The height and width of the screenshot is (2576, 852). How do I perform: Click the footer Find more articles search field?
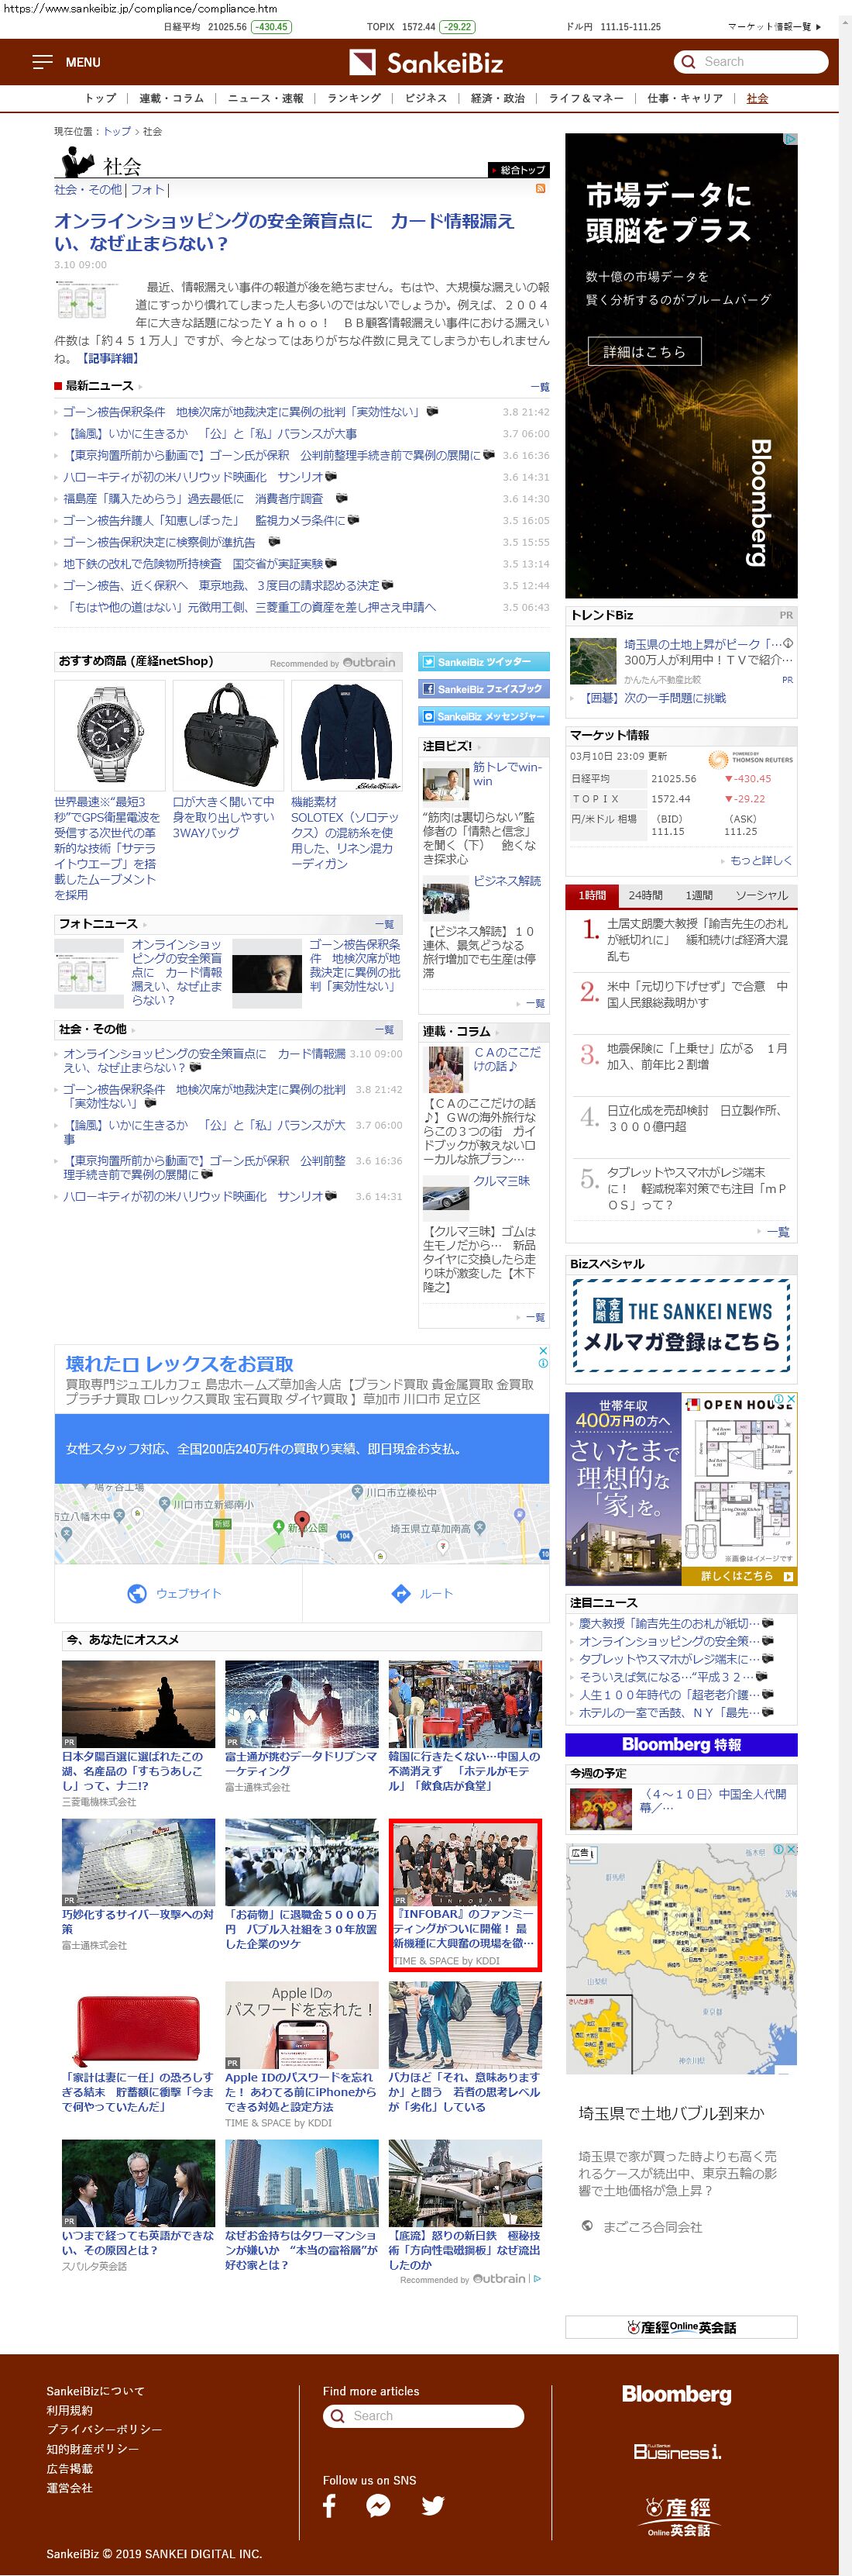click(x=424, y=2416)
